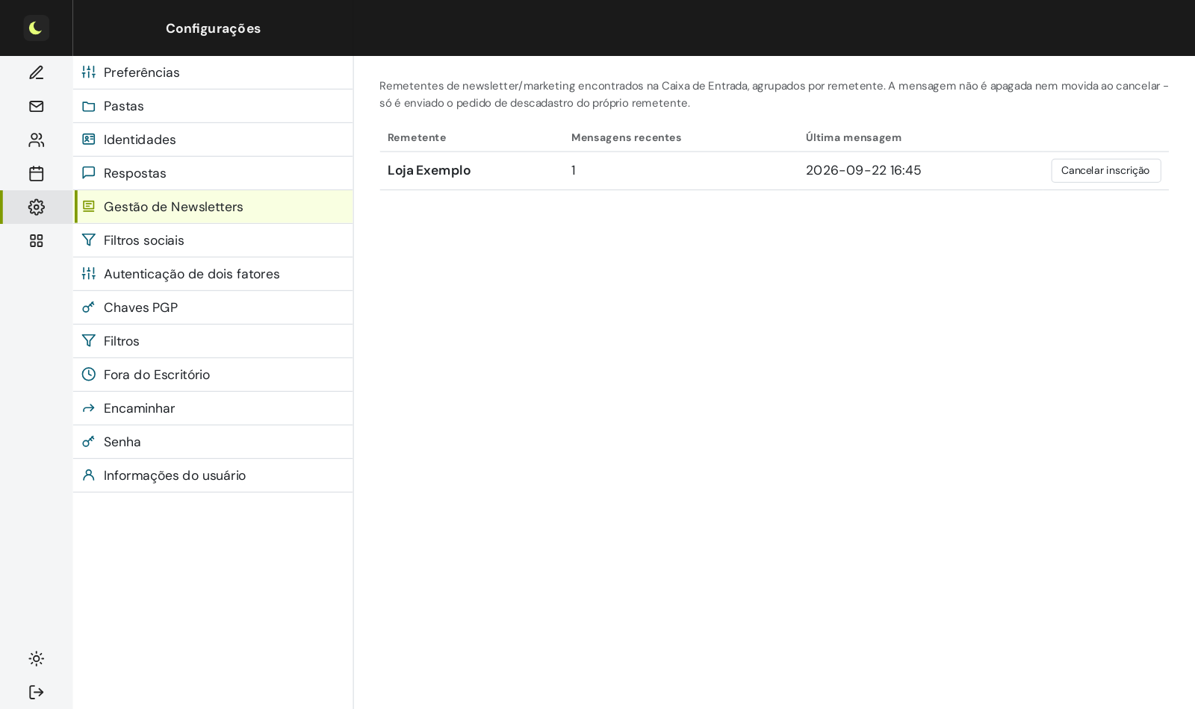Open Pastas settings section
The image size is (1195, 709).
(213, 106)
